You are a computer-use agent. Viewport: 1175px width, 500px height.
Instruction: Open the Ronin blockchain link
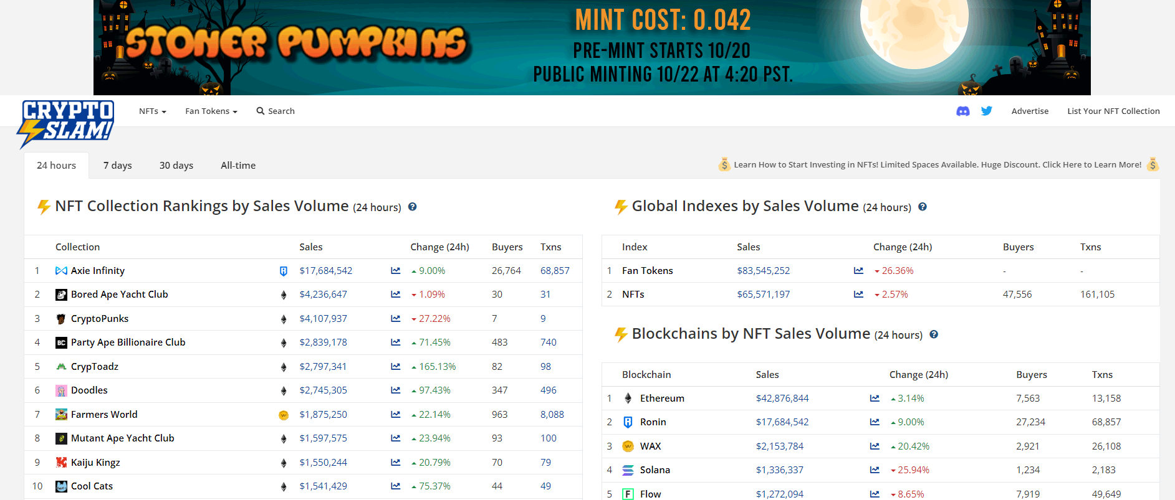coord(653,422)
